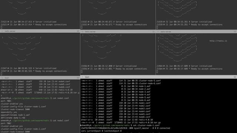Click the cursor block in the 21522:M pane
Image resolution: width=237 pixels, height=133 pixels.
(1, 27)
